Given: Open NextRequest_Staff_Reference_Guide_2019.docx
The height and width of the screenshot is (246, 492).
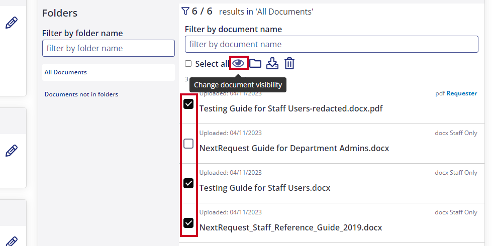Looking at the screenshot, I should coord(290,227).
